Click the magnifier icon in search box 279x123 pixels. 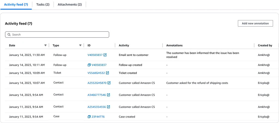(9, 35)
